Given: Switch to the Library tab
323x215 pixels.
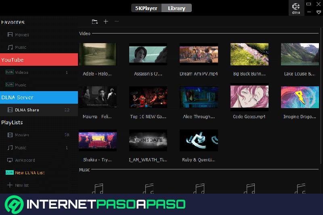Looking at the screenshot, I should [176, 8].
